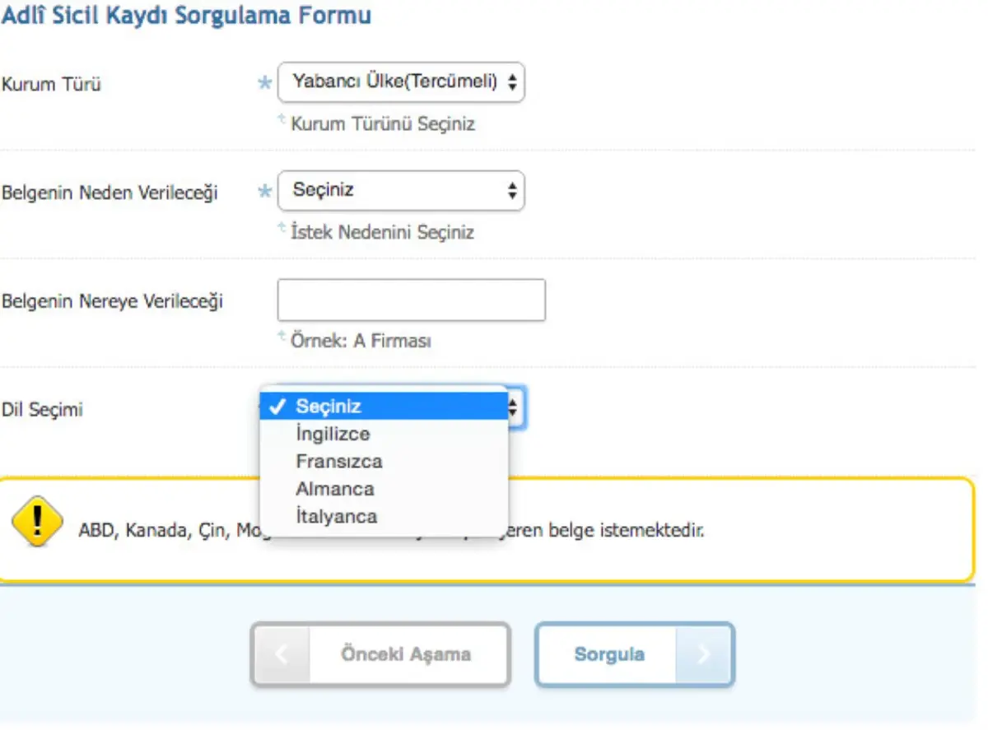Screen dimensions: 988x730
Task: Choose Fransızca in the language list
Action: tap(338, 462)
